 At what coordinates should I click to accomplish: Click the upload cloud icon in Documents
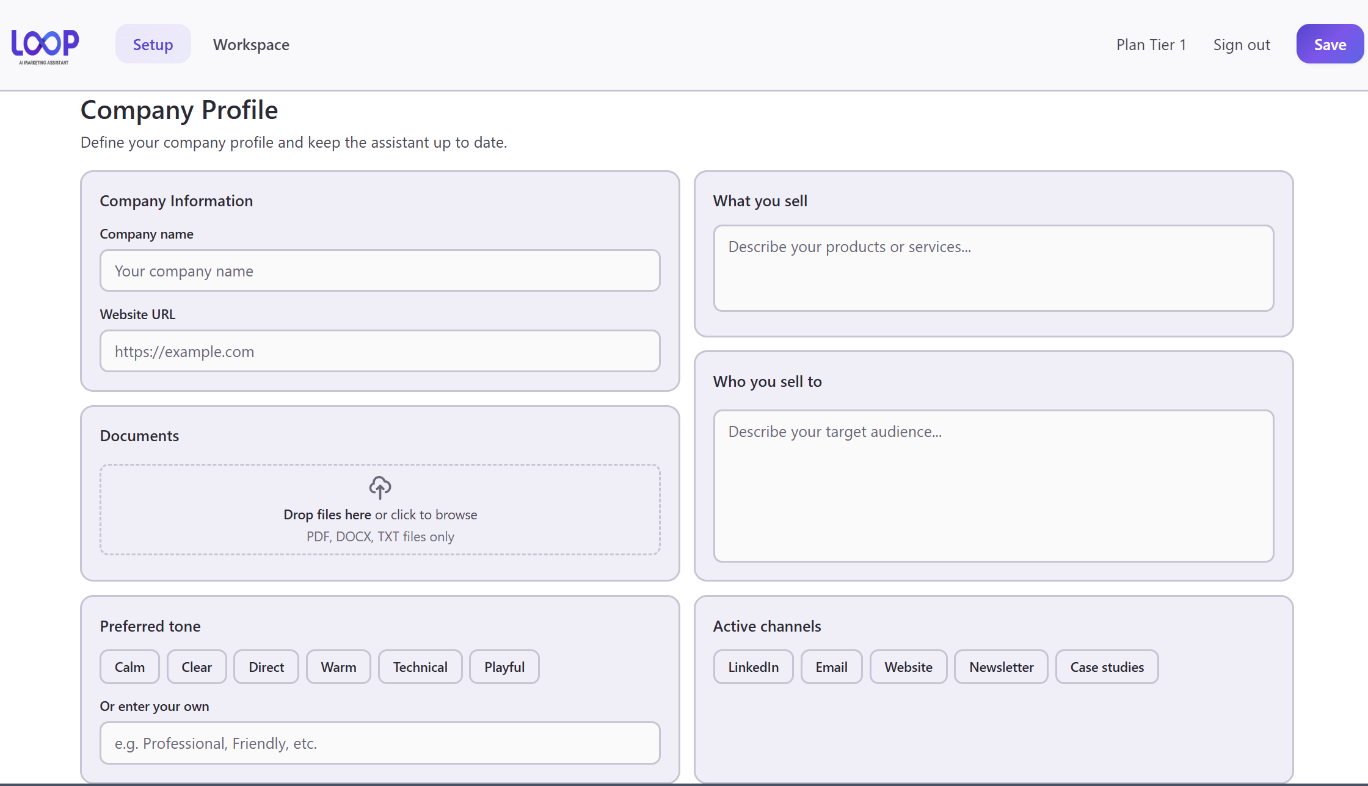tap(380, 488)
